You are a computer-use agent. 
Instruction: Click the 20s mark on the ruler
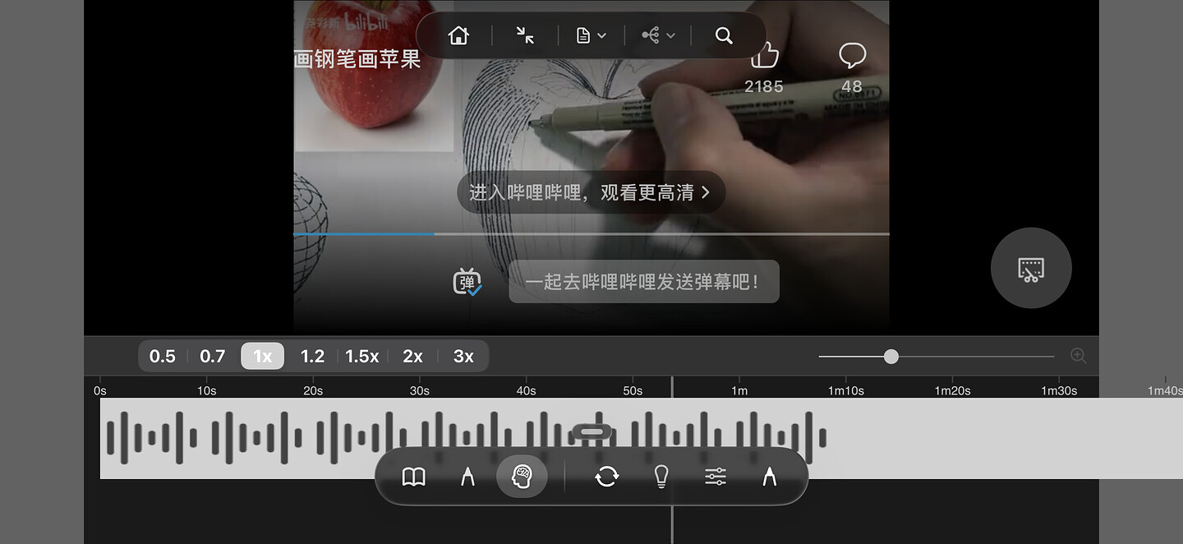point(313,390)
